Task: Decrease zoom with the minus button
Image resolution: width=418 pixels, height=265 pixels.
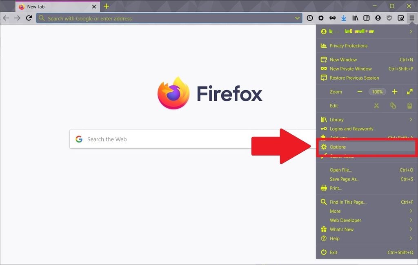Action: (360, 92)
